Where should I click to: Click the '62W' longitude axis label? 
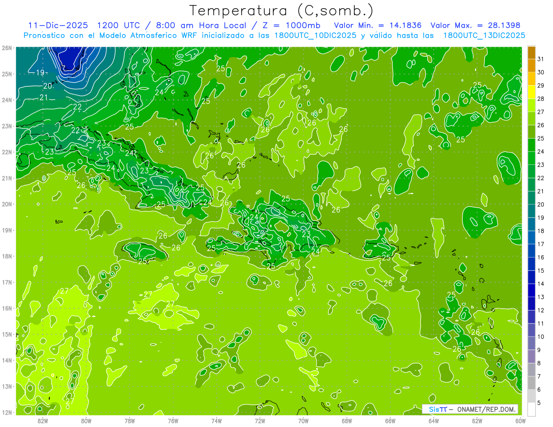coord(477,421)
